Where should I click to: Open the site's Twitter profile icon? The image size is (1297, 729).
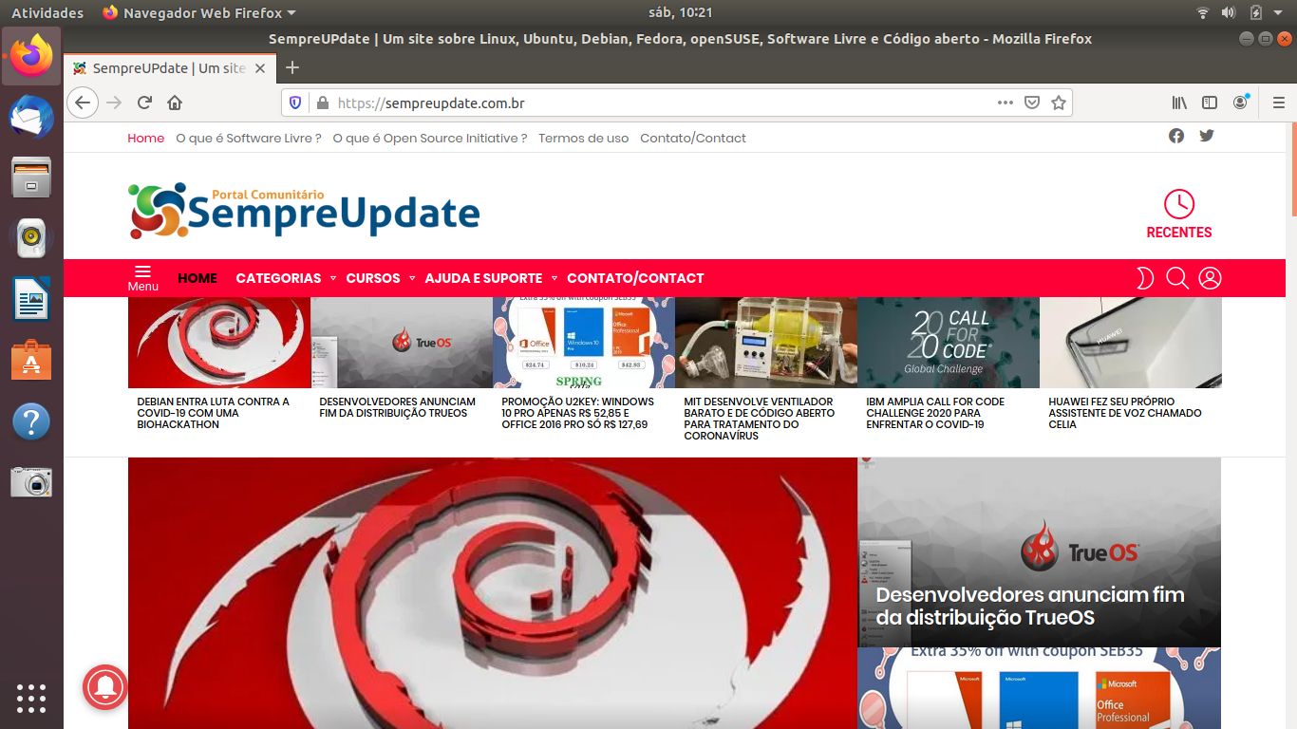[x=1207, y=136]
